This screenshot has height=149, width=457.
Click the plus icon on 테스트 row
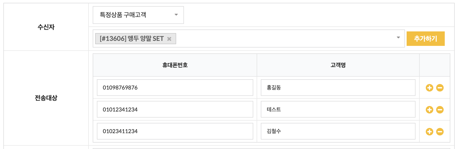429,110
